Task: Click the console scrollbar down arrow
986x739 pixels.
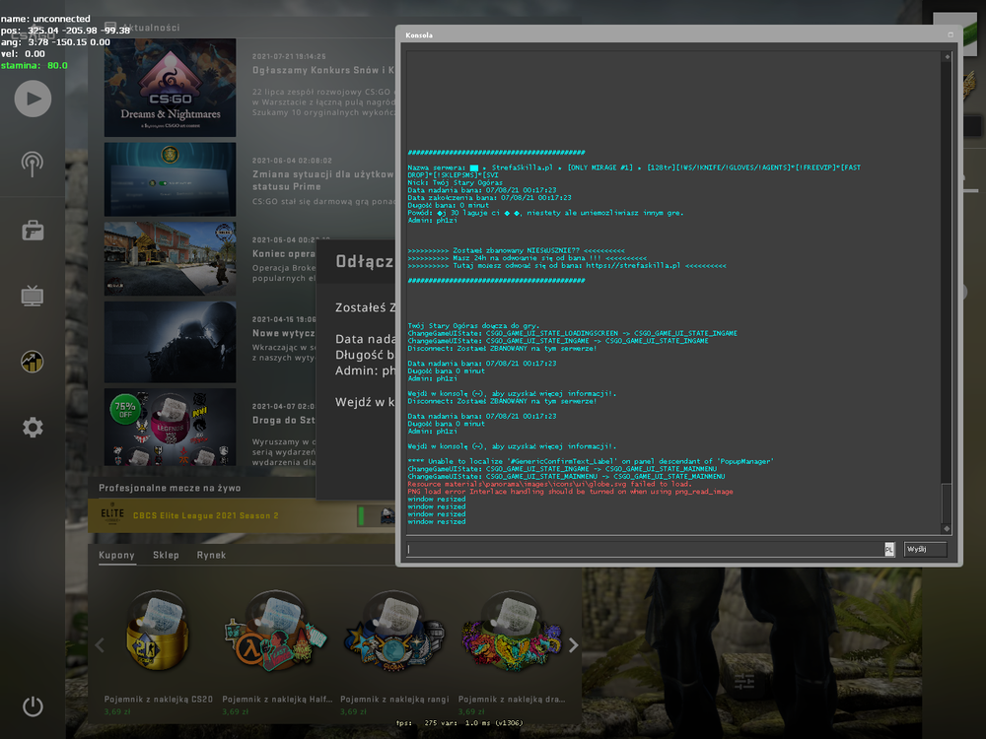Action: tap(947, 528)
